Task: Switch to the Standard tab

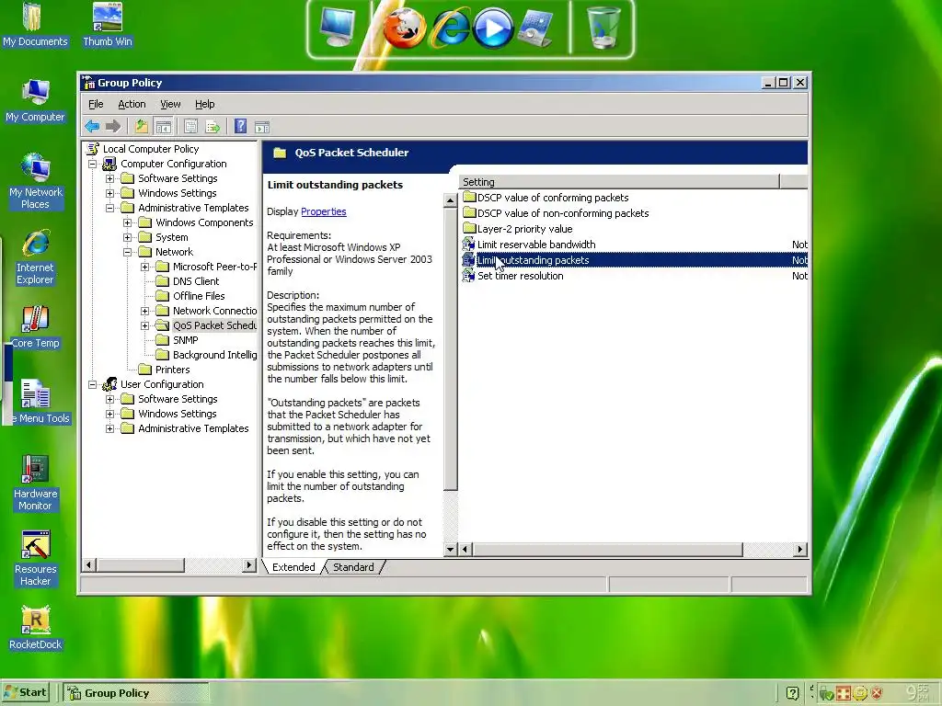Action: click(353, 567)
